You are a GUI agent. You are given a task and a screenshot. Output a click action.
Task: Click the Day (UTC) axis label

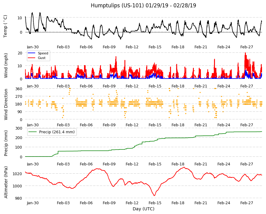pyautogui.click(x=143, y=209)
